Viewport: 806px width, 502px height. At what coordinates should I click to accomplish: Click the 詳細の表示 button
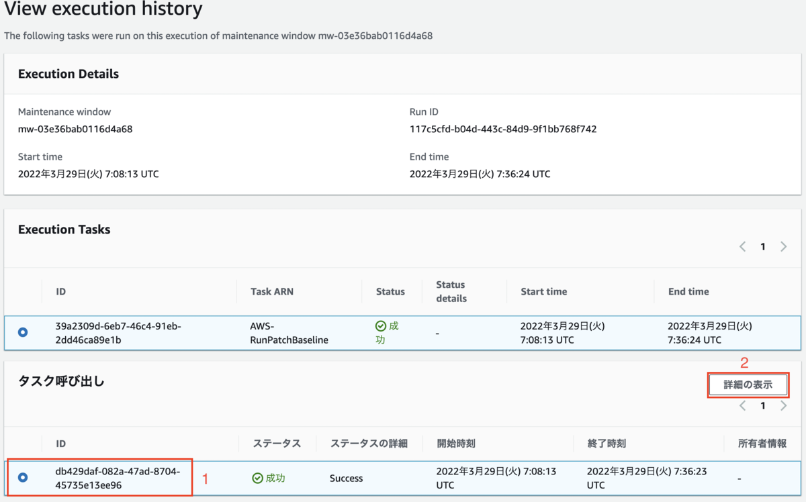(748, 385)
